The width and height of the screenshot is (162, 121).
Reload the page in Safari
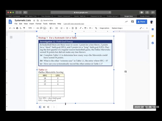(110, 12)
